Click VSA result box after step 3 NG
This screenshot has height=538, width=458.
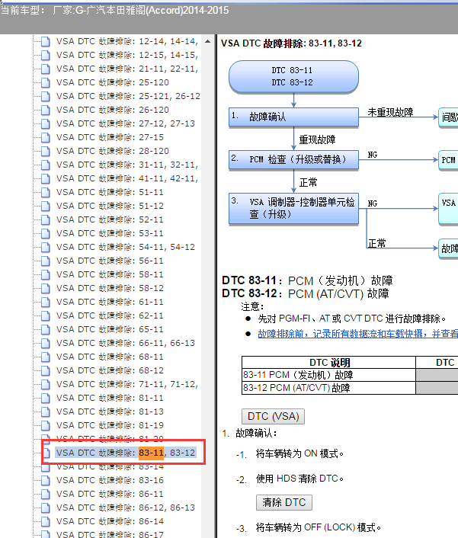click(448, 209)
